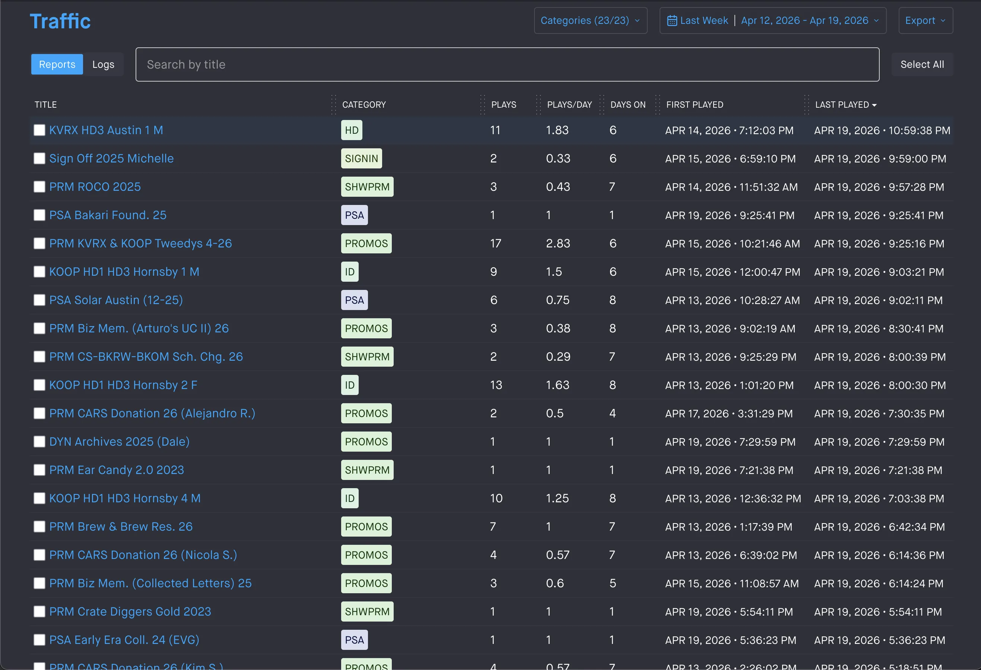Click the drag handle left of Category column
The height and width of the screenshot is (670, 981).
pyautogui.click(x=333, y=105)
